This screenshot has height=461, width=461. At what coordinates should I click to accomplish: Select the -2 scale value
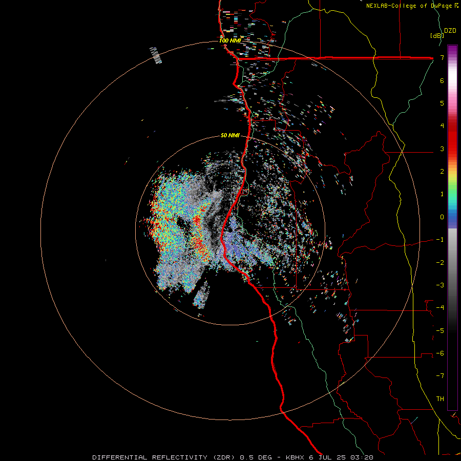point(440,263)
